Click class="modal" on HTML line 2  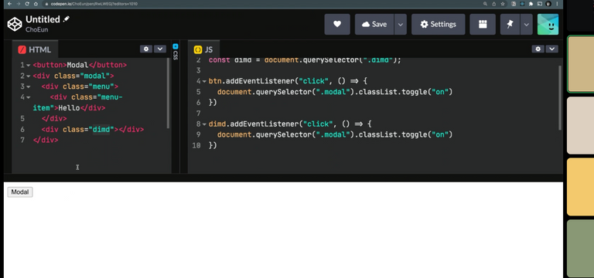pyautogui.click(x=82, y=76)
